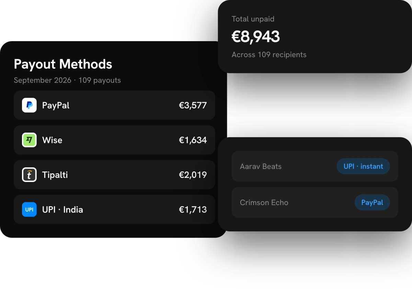Click the €2,019 Tipalti amount
This screenshot has height=289, width=412.
click(193, 175)
